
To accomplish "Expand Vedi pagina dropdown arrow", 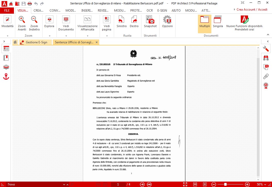I will click(107, 36).
